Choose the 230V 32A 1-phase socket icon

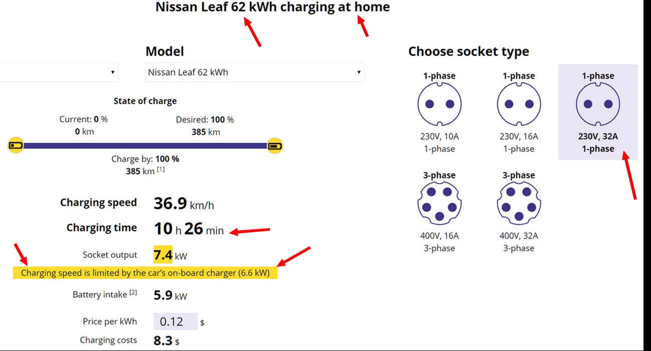(x=598, y=104)
